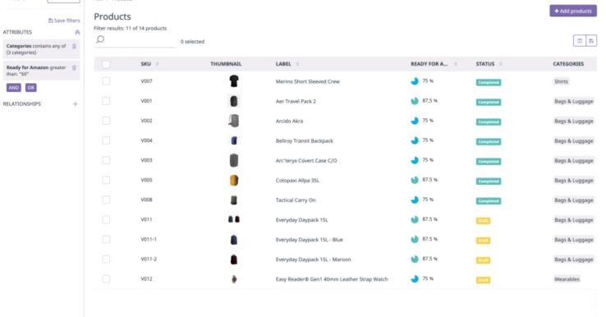Check the box for SKU V011-2
Viewport: 606px width, 317px height.
point(106,259)
